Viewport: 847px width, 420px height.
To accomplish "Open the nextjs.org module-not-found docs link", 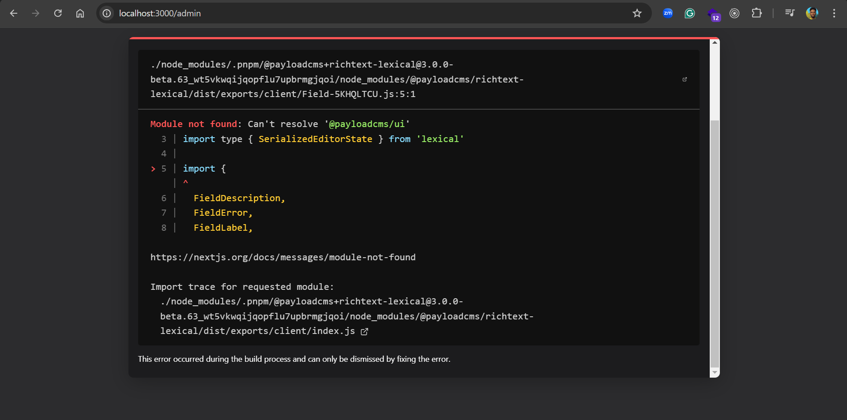I will point(283,257).
